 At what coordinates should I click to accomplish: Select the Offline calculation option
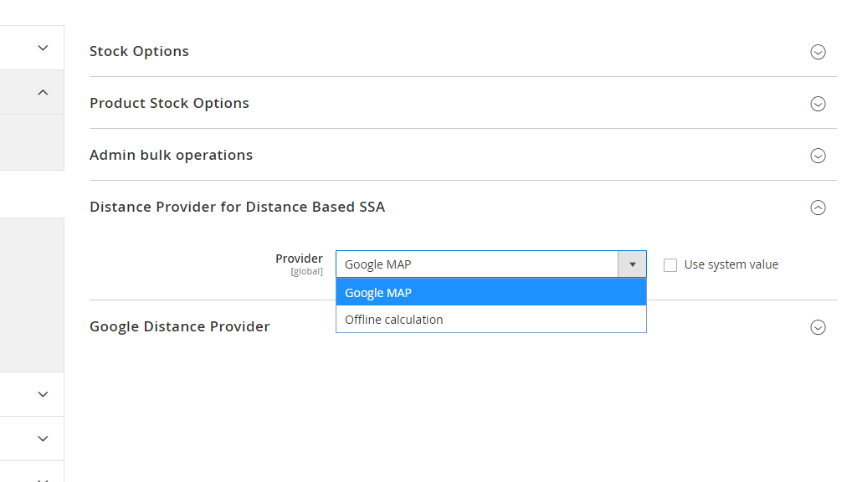pos(490,319)
